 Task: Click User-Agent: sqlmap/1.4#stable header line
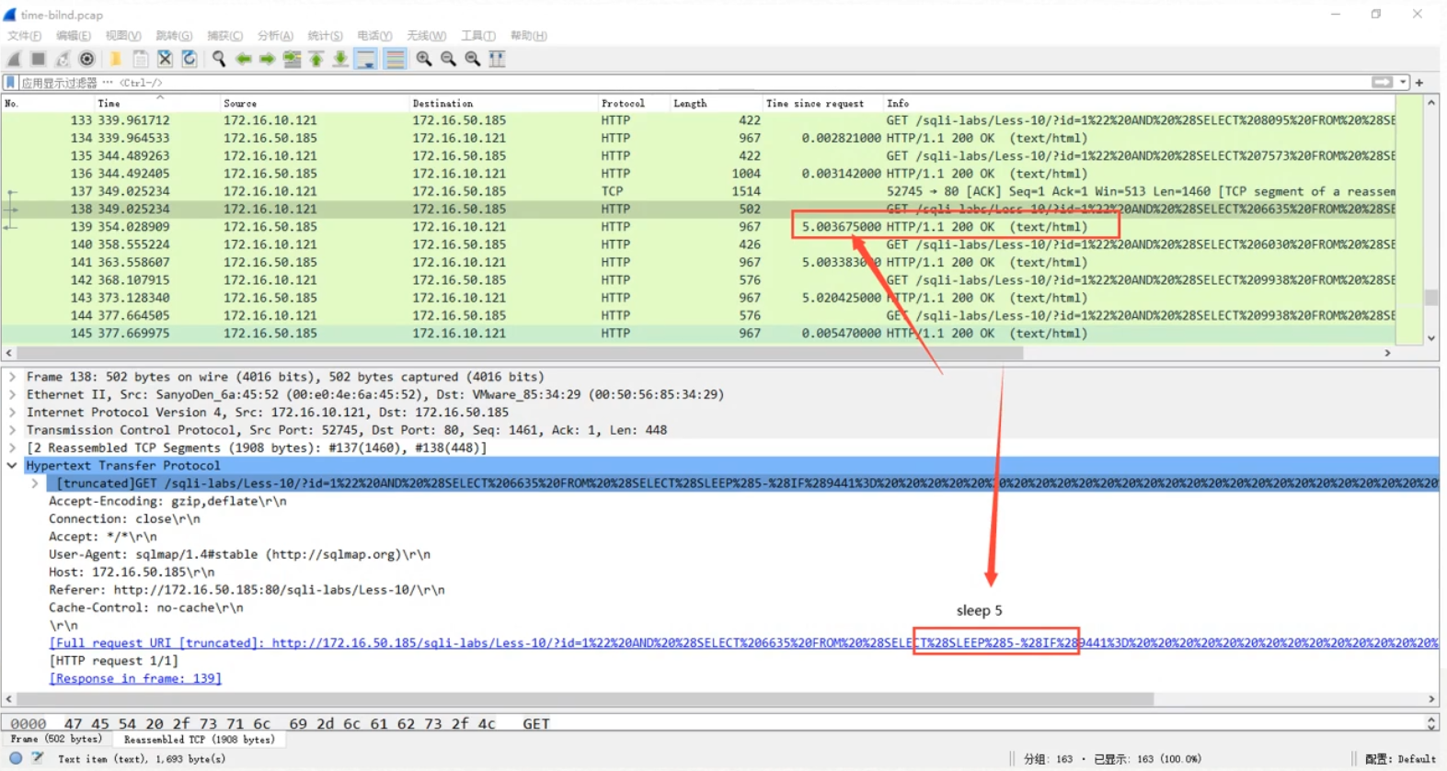pos(239,555)
